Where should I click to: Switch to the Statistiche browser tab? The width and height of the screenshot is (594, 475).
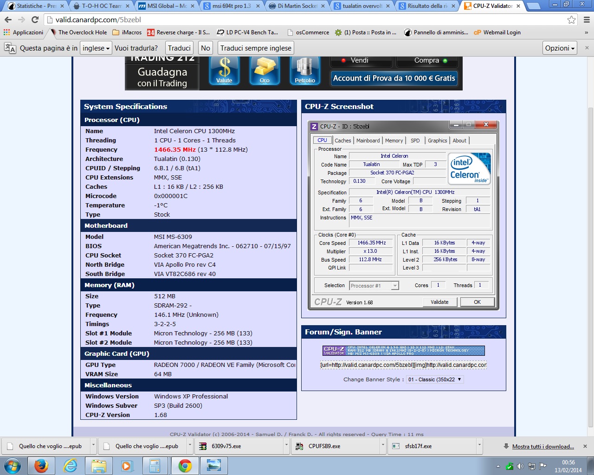pos(36,6)
